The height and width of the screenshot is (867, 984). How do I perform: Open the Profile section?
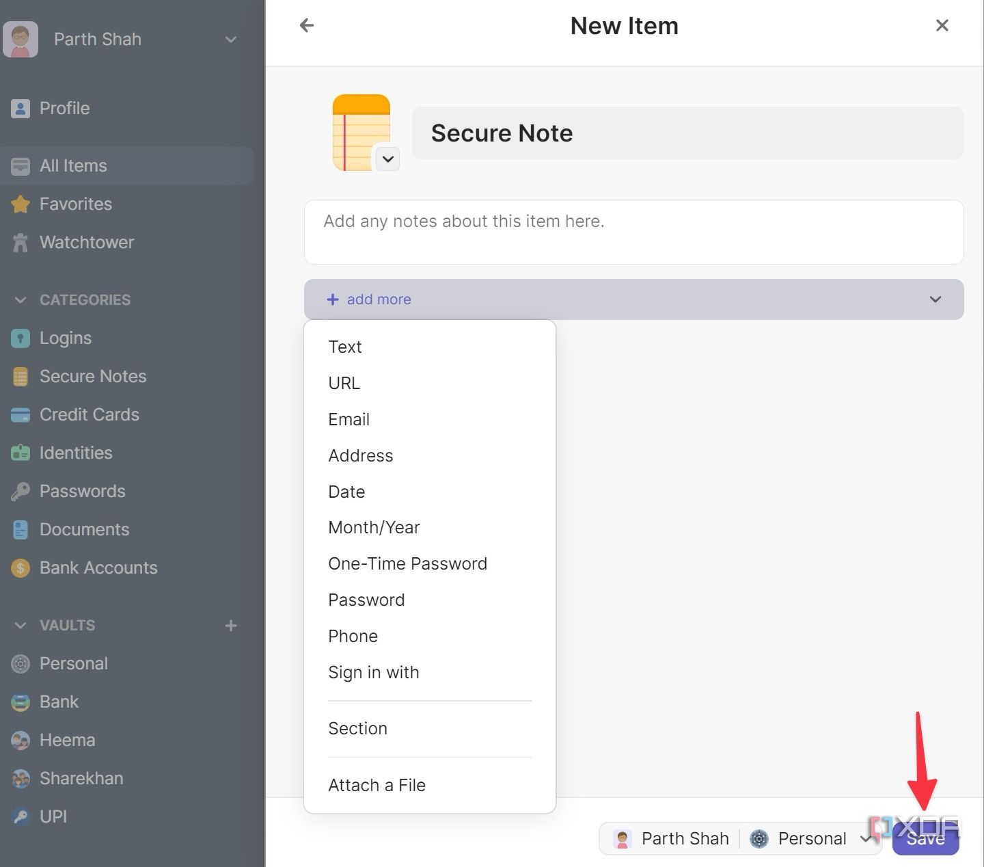(x=64, y=108)
